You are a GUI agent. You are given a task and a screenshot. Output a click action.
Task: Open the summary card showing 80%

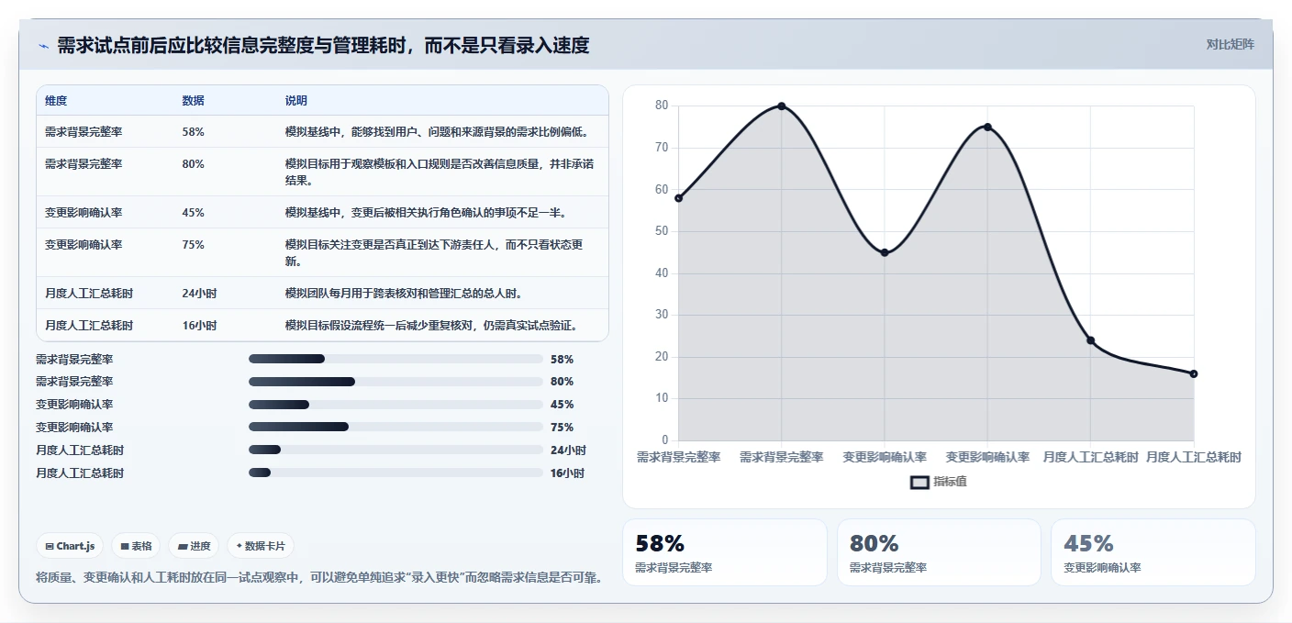pos(939,552)
